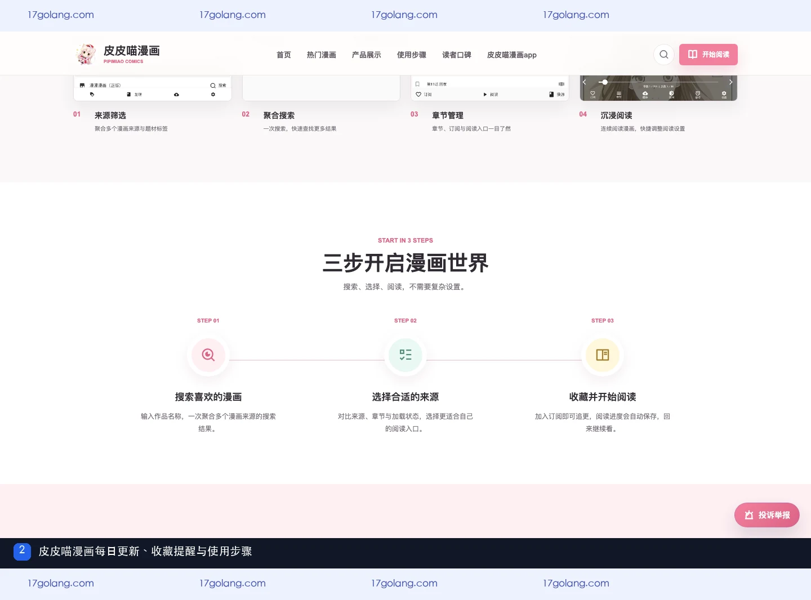This screenshot has width=811, height=600.
Task: Click the 搜索喜欢的漫画 magnifier step icon
Action: (208, 355)
